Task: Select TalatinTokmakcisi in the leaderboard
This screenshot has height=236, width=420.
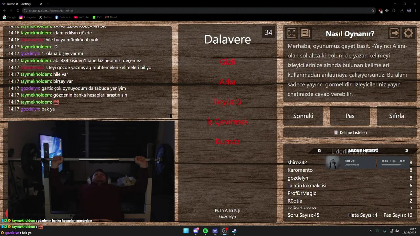Action: click(307, 186)
